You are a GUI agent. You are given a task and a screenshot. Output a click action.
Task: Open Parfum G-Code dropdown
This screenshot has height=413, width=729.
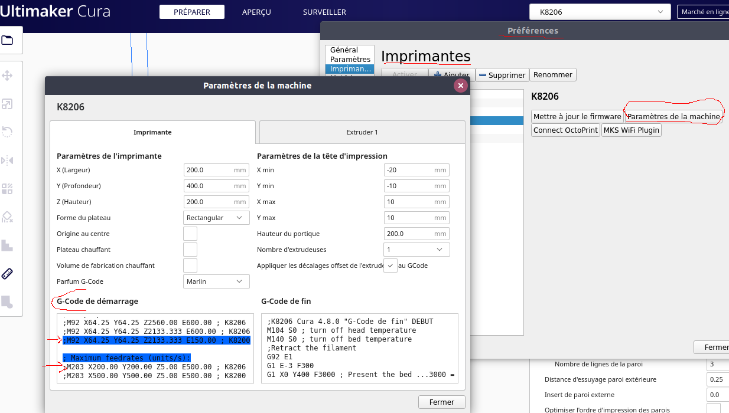(216, 281)
